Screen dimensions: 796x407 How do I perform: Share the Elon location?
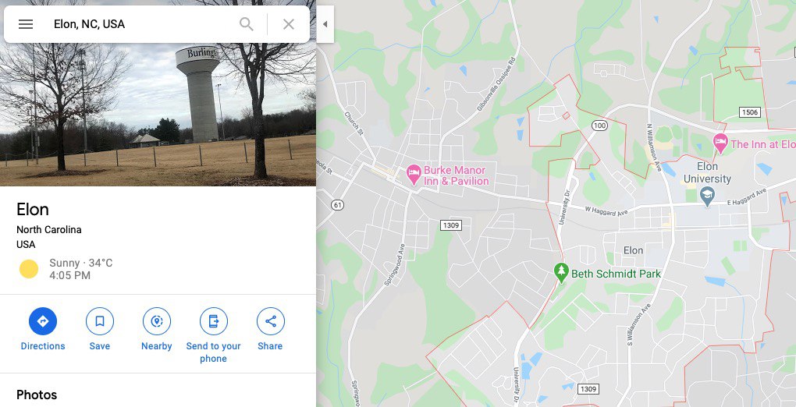tap(270, 330)
